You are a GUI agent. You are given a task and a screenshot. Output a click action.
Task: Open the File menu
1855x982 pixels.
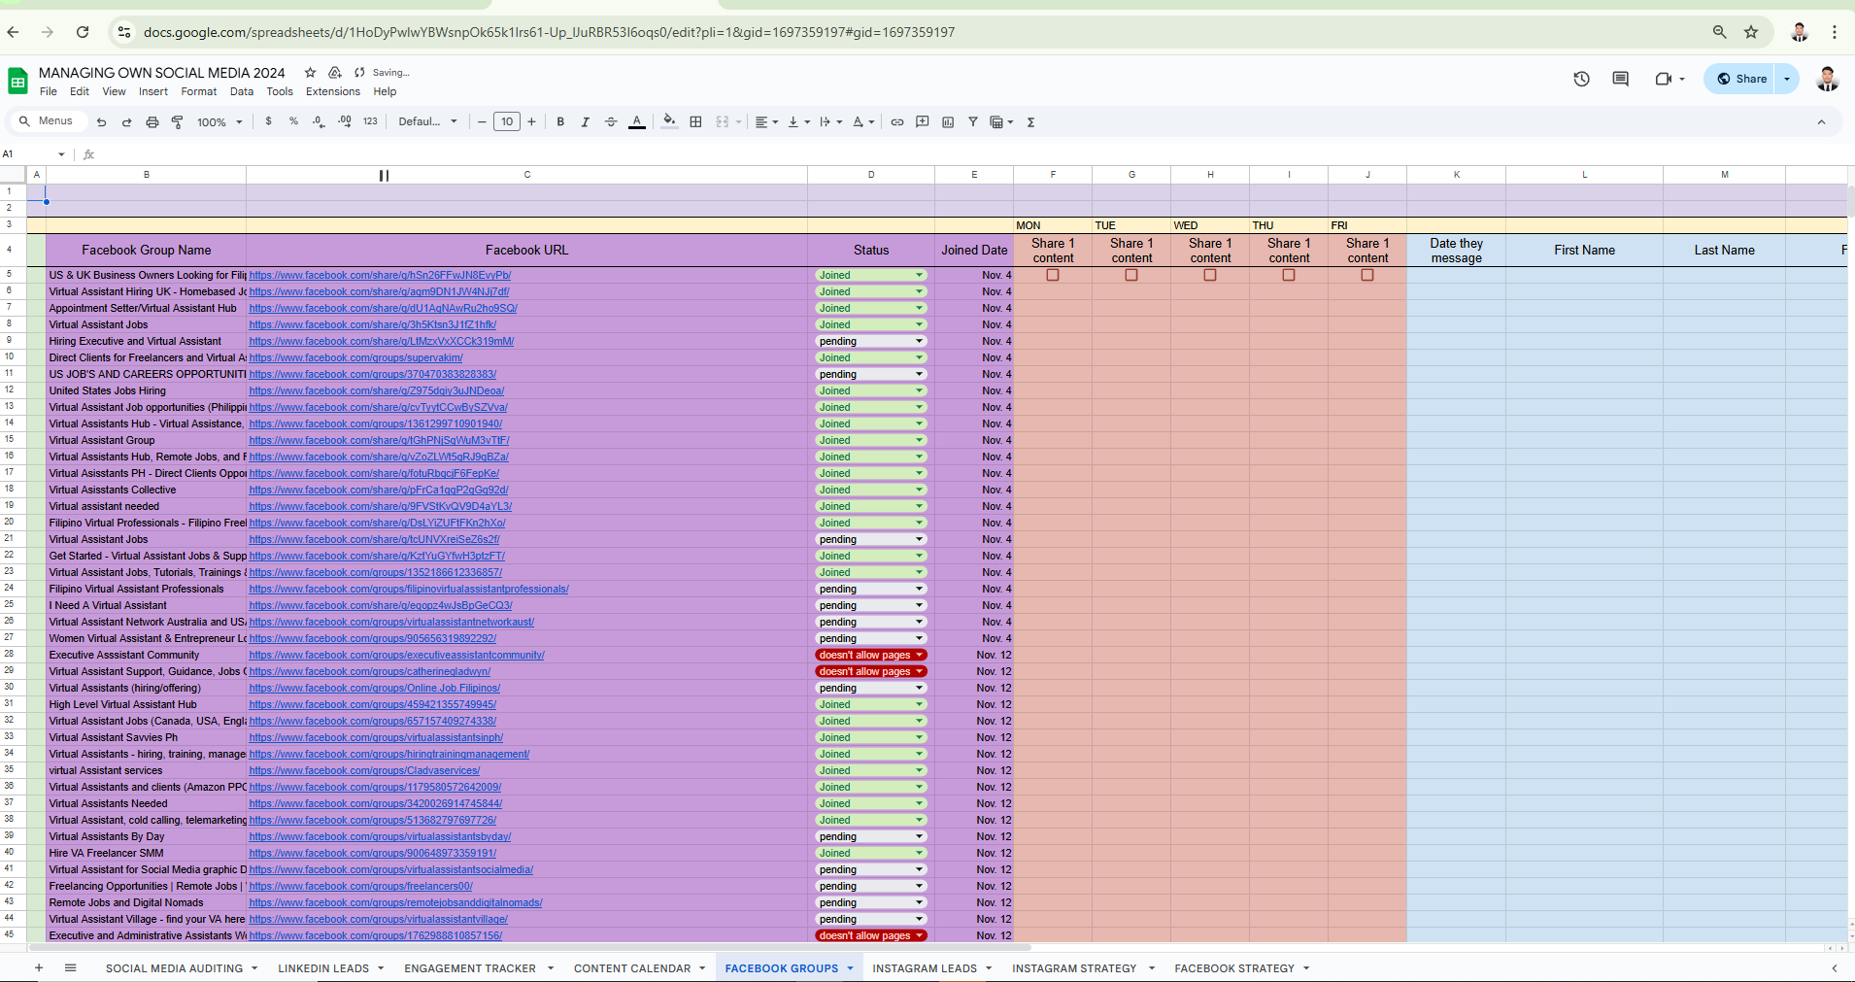point(49,91)
